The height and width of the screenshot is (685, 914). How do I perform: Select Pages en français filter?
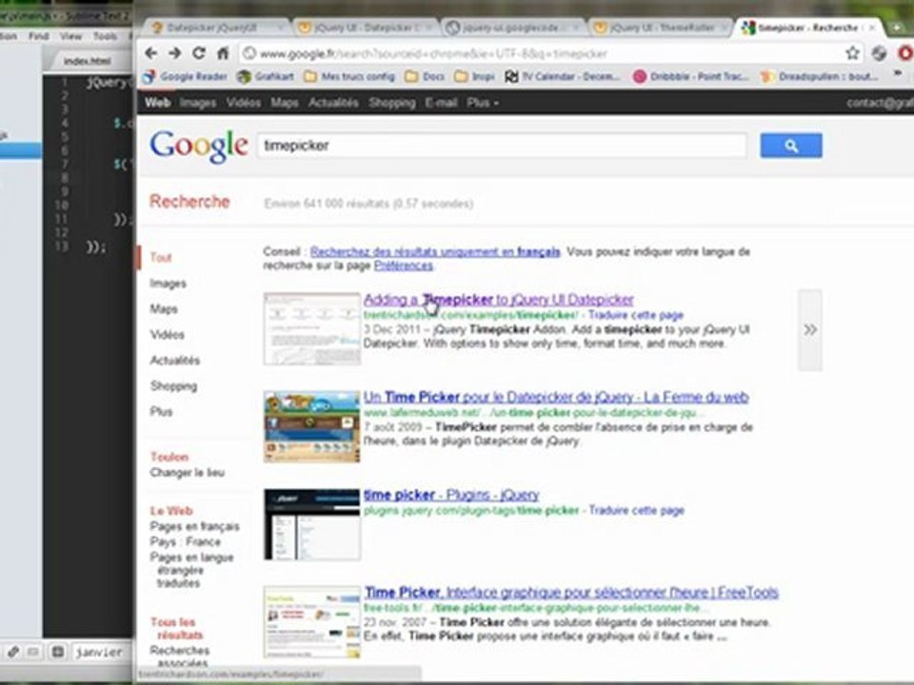click(194, 526)
